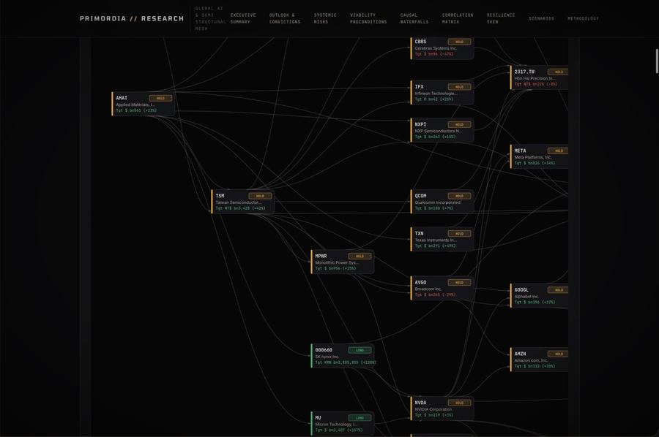This screenshot has height=437, width=659.
Task: Open the Methodology page link
Action: [x=583, y=18]
